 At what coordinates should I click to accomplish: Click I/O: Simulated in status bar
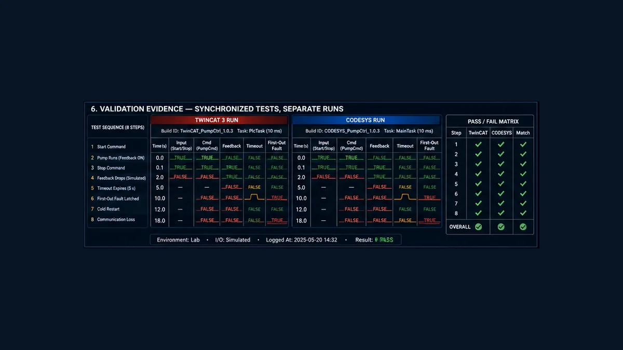tap(233, 240)
